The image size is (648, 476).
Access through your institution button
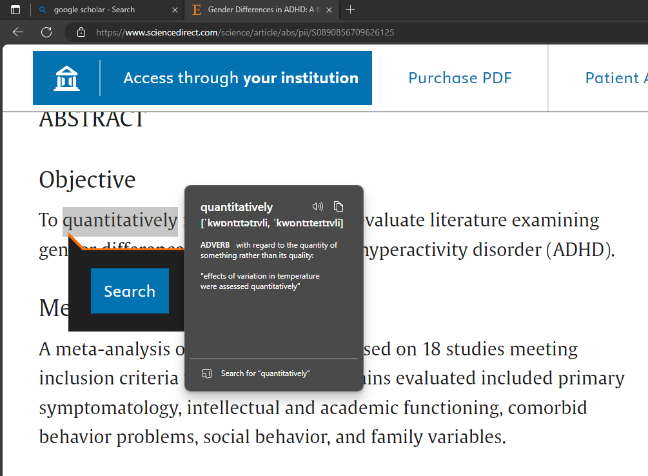click(x=202, y=78)
